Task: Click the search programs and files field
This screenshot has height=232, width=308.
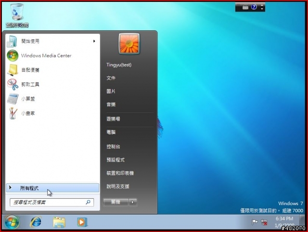Action: click(51, 202)
